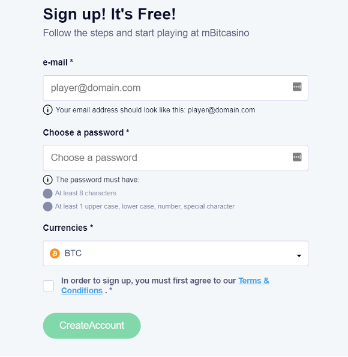Open the Terms & link
The width and height of the screenshot is (348, 357).
(x=254, y=281)
